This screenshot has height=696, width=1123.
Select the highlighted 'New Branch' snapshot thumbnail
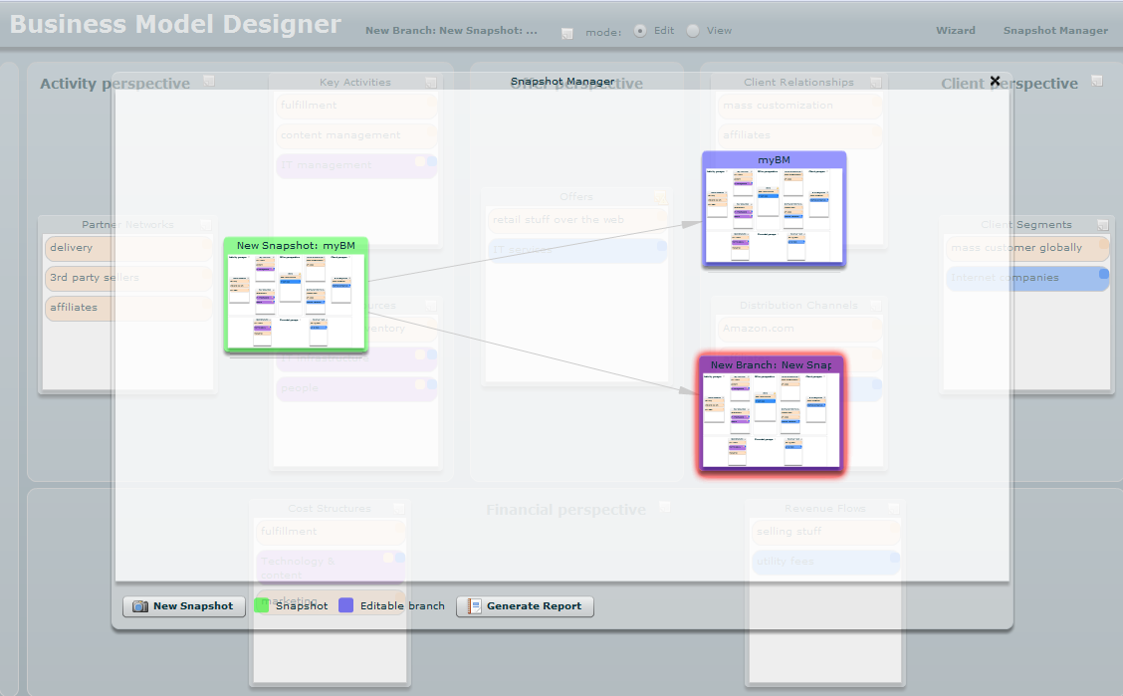tap(772, 414)
